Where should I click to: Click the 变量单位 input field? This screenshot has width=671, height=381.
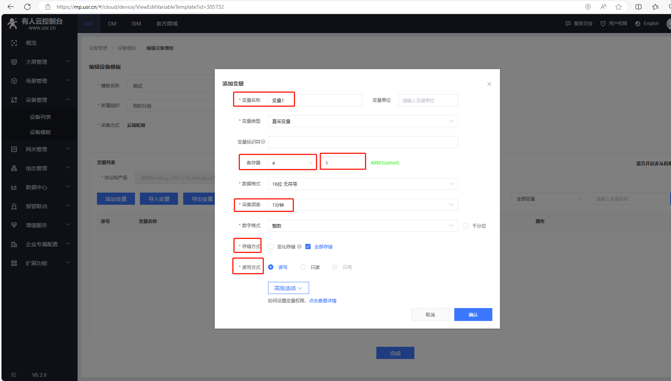coord(428,100)
